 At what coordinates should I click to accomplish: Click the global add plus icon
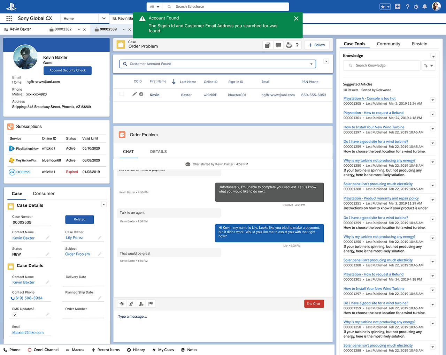point(398,7)
